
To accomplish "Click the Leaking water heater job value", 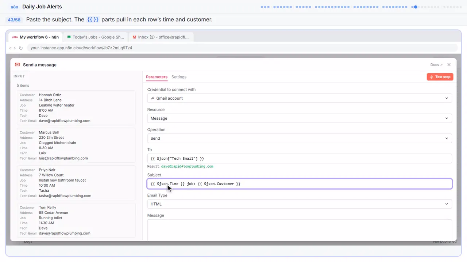I will coord(57,105).
